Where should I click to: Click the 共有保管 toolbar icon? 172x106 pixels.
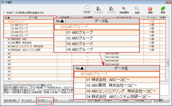click(x=98, y=10)
